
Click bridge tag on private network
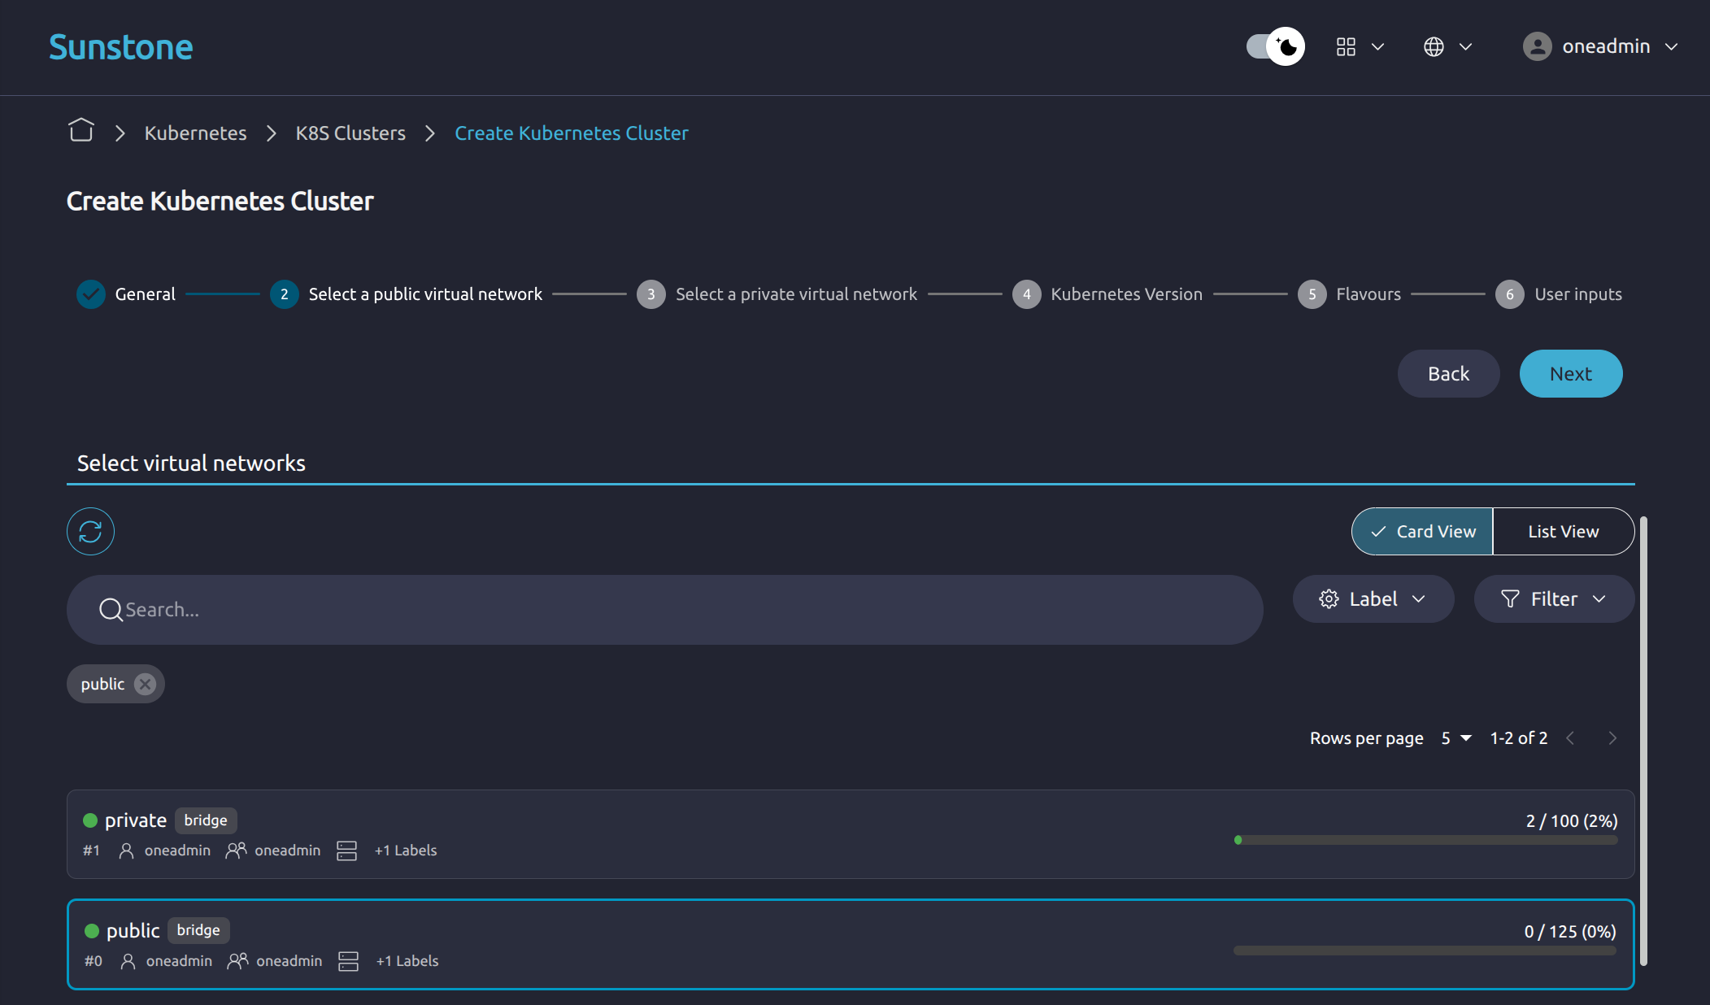[206, 820]
